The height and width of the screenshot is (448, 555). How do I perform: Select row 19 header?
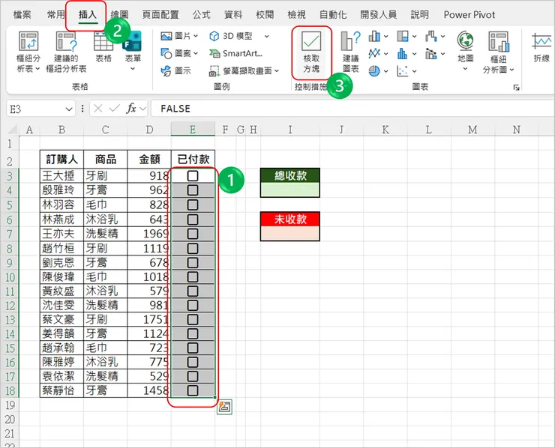[10, 405]
